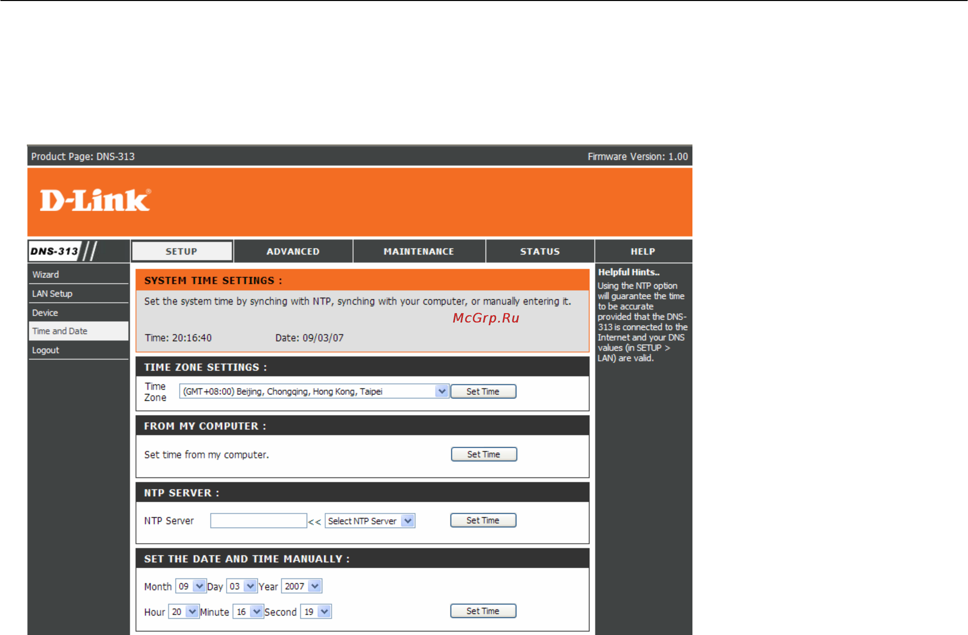Open the Wizard page in sidebar
968x635 pixels.
coord(79,275)
